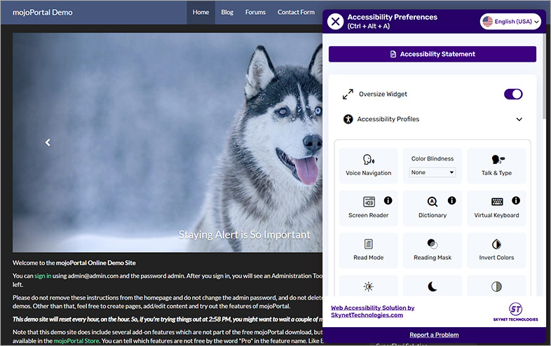
Task: Click the Skynet Technologies logo
Action: [515, 312]
